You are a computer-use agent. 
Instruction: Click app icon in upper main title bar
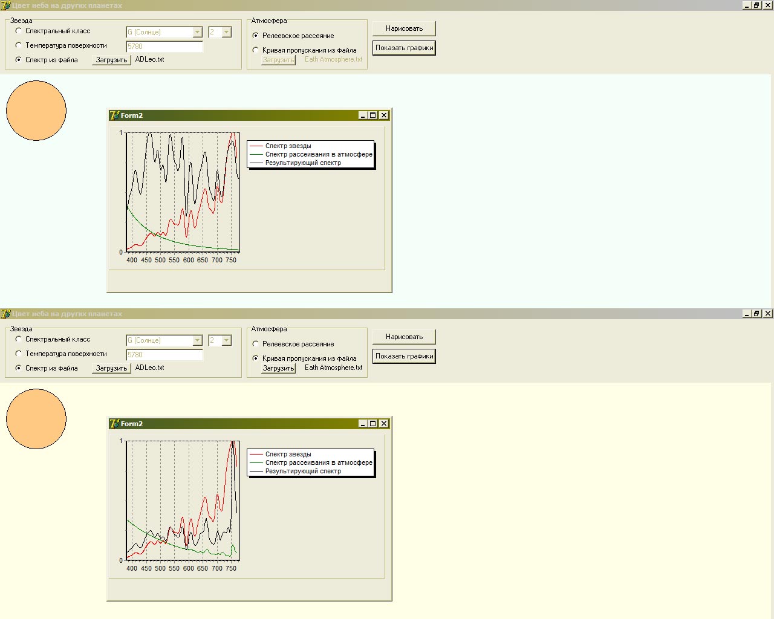point(5,5)
